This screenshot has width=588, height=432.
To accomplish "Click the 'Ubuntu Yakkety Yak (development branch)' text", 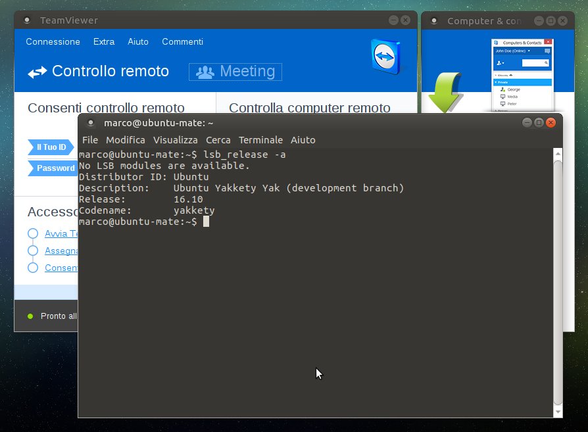I will tap(289, 188).
